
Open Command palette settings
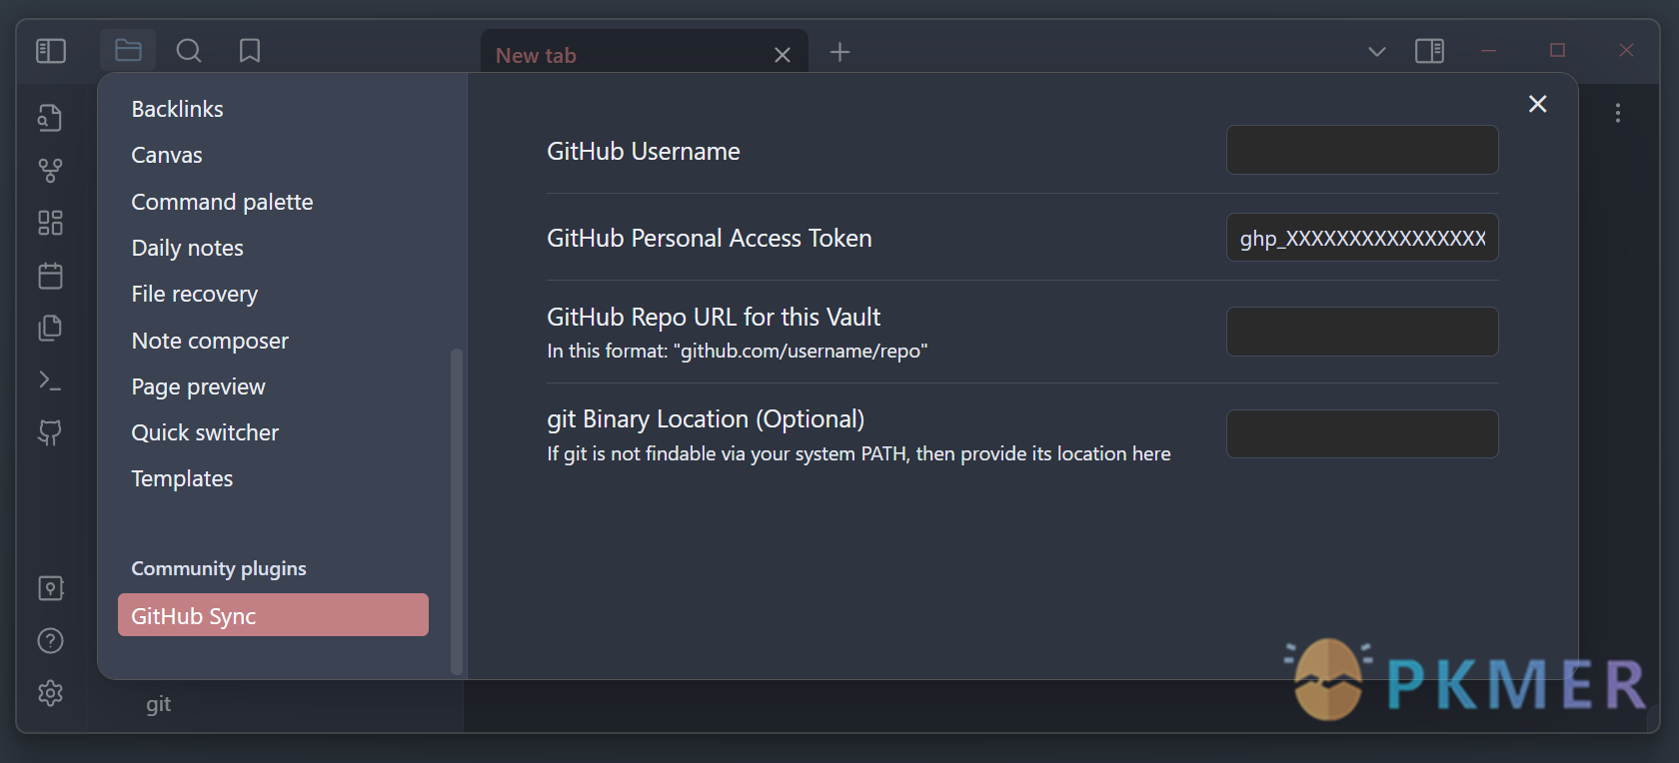pyautogui.click(x=222, y=202)
